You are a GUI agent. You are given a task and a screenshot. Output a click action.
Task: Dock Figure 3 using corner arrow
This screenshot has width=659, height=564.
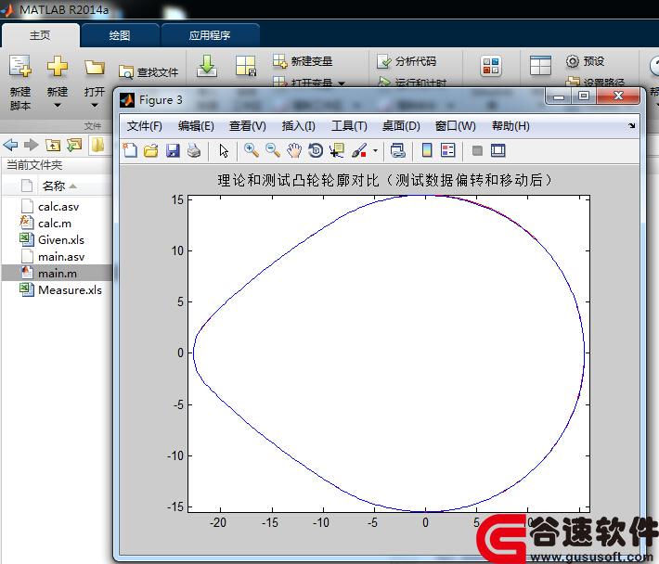[631, 125]
